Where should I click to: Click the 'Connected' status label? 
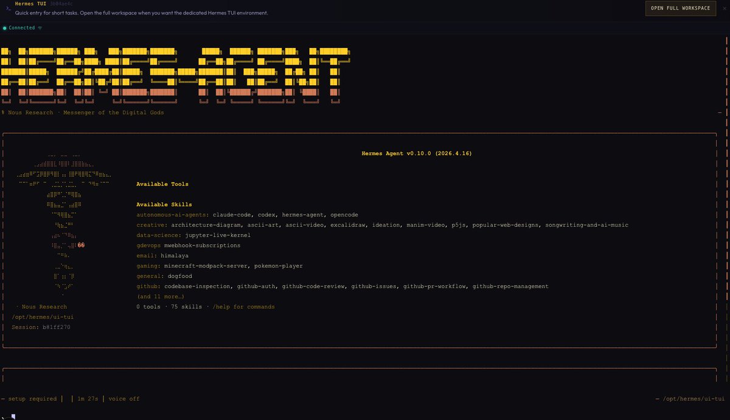click(22, 28)
